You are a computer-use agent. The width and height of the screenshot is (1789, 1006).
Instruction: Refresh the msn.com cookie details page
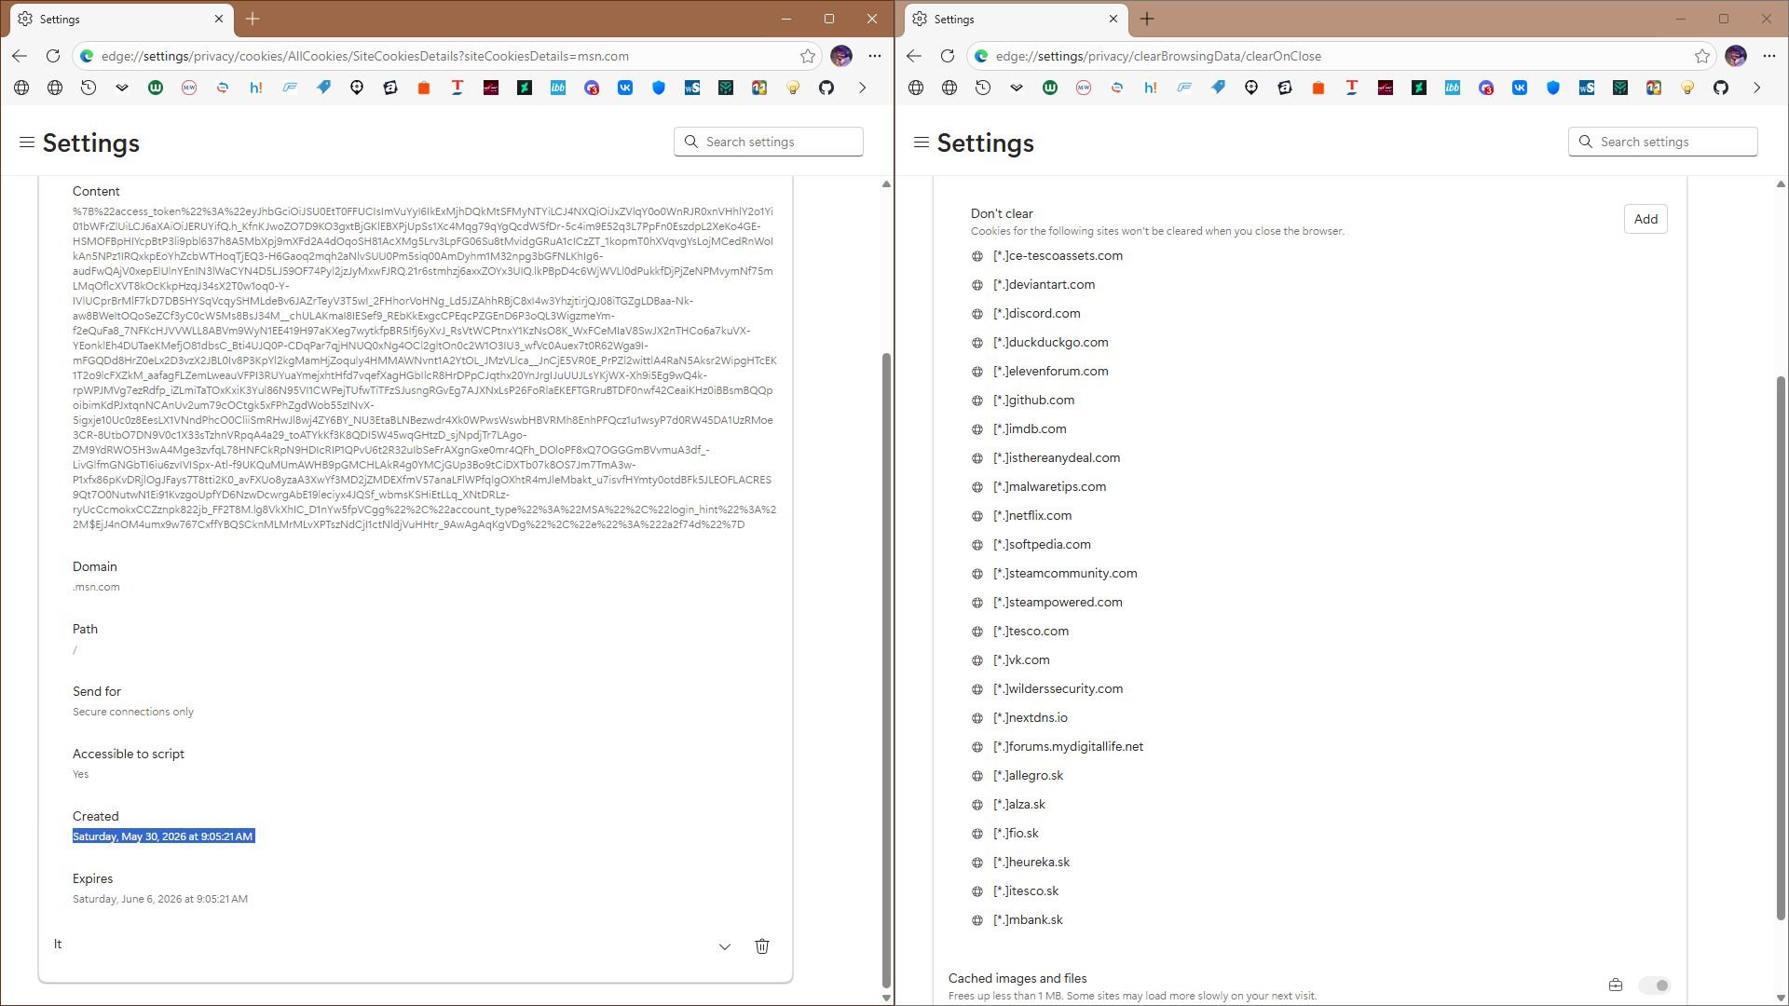point(53,56)
